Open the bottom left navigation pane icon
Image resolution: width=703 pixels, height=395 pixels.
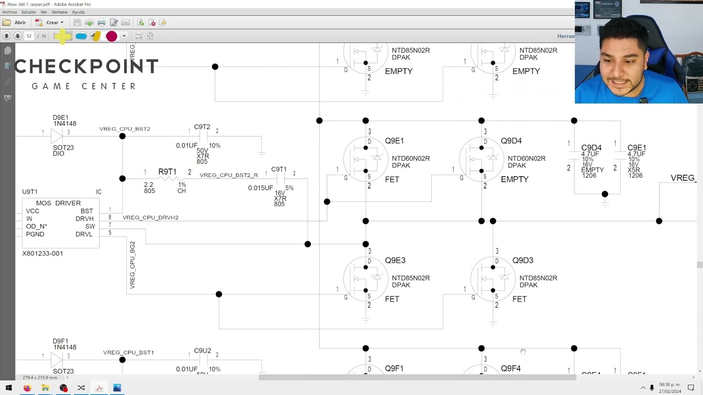[8, 98]
